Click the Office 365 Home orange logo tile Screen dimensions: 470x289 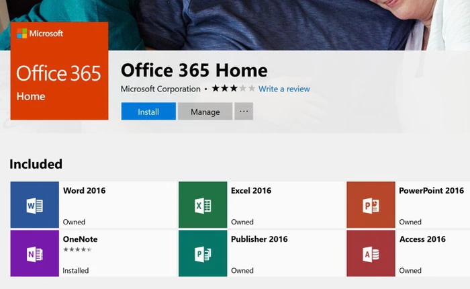point(59,71)
